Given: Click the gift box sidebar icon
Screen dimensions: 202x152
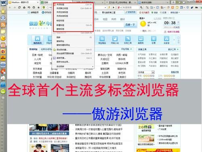Looking at the screenshot, I should point(3,45).
